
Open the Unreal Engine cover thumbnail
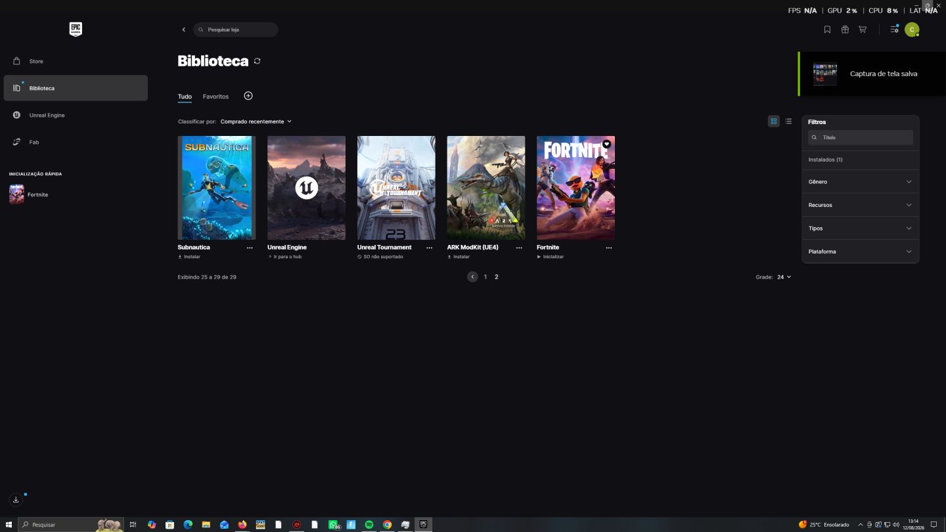[x=306, y=188]
